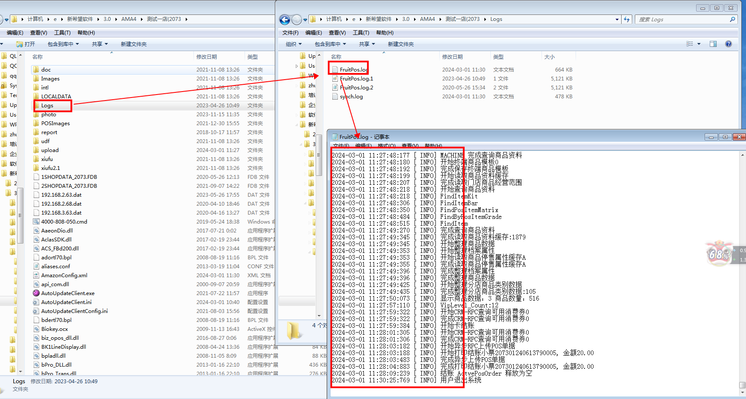Open the 工具(T) menu in the left explorer window
Viewport: 746px width, 399px height.
pyautogui.click(x=62, y=33)
